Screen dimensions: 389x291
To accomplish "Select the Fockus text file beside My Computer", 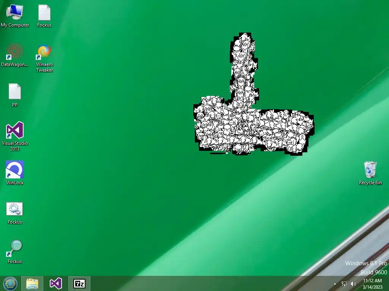I will [x=44, y=16].
